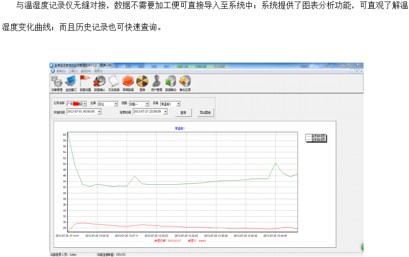This screenshot has height=257, width=409.
Task: Click the 查询 query button
Action: (183, 112)
